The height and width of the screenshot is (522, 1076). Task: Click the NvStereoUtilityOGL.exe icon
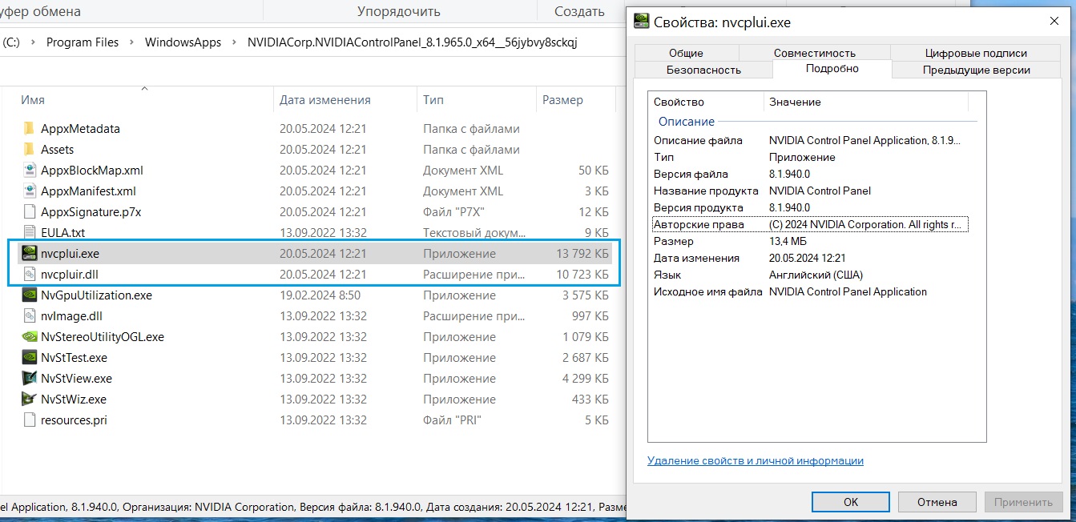point(29,337)
